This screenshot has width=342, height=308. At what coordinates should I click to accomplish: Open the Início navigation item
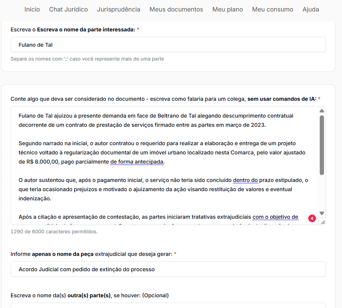[32, 9]
